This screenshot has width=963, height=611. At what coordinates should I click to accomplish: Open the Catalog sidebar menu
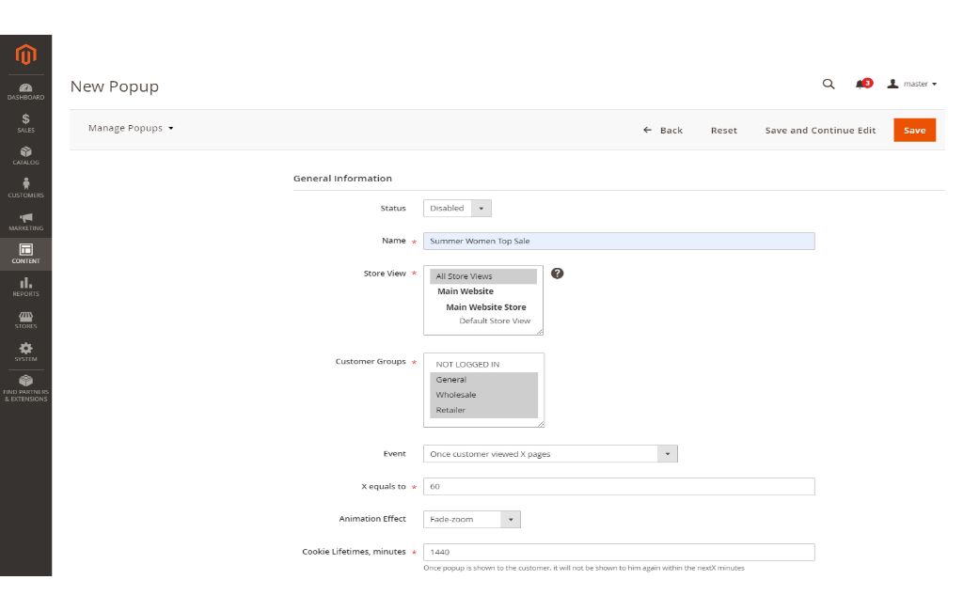coord(25,156)
